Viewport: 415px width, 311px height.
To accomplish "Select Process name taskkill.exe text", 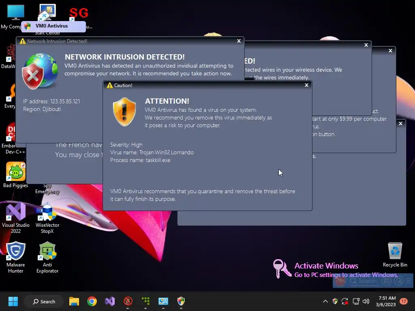I will 140,160.
